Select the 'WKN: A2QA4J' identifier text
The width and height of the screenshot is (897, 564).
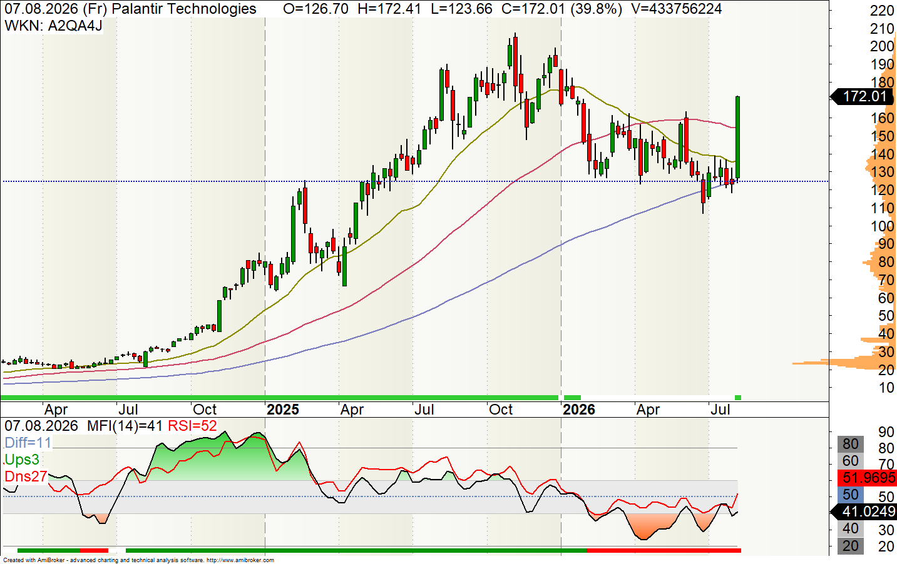[x=53, y=26]
